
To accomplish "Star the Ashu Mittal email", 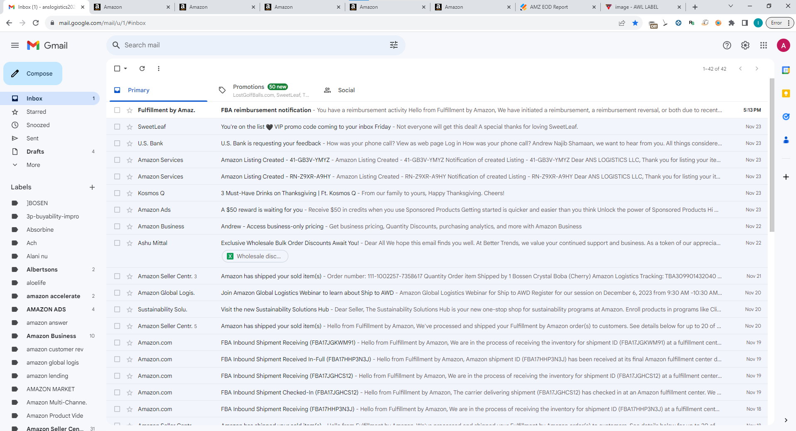I will point(130,243).
